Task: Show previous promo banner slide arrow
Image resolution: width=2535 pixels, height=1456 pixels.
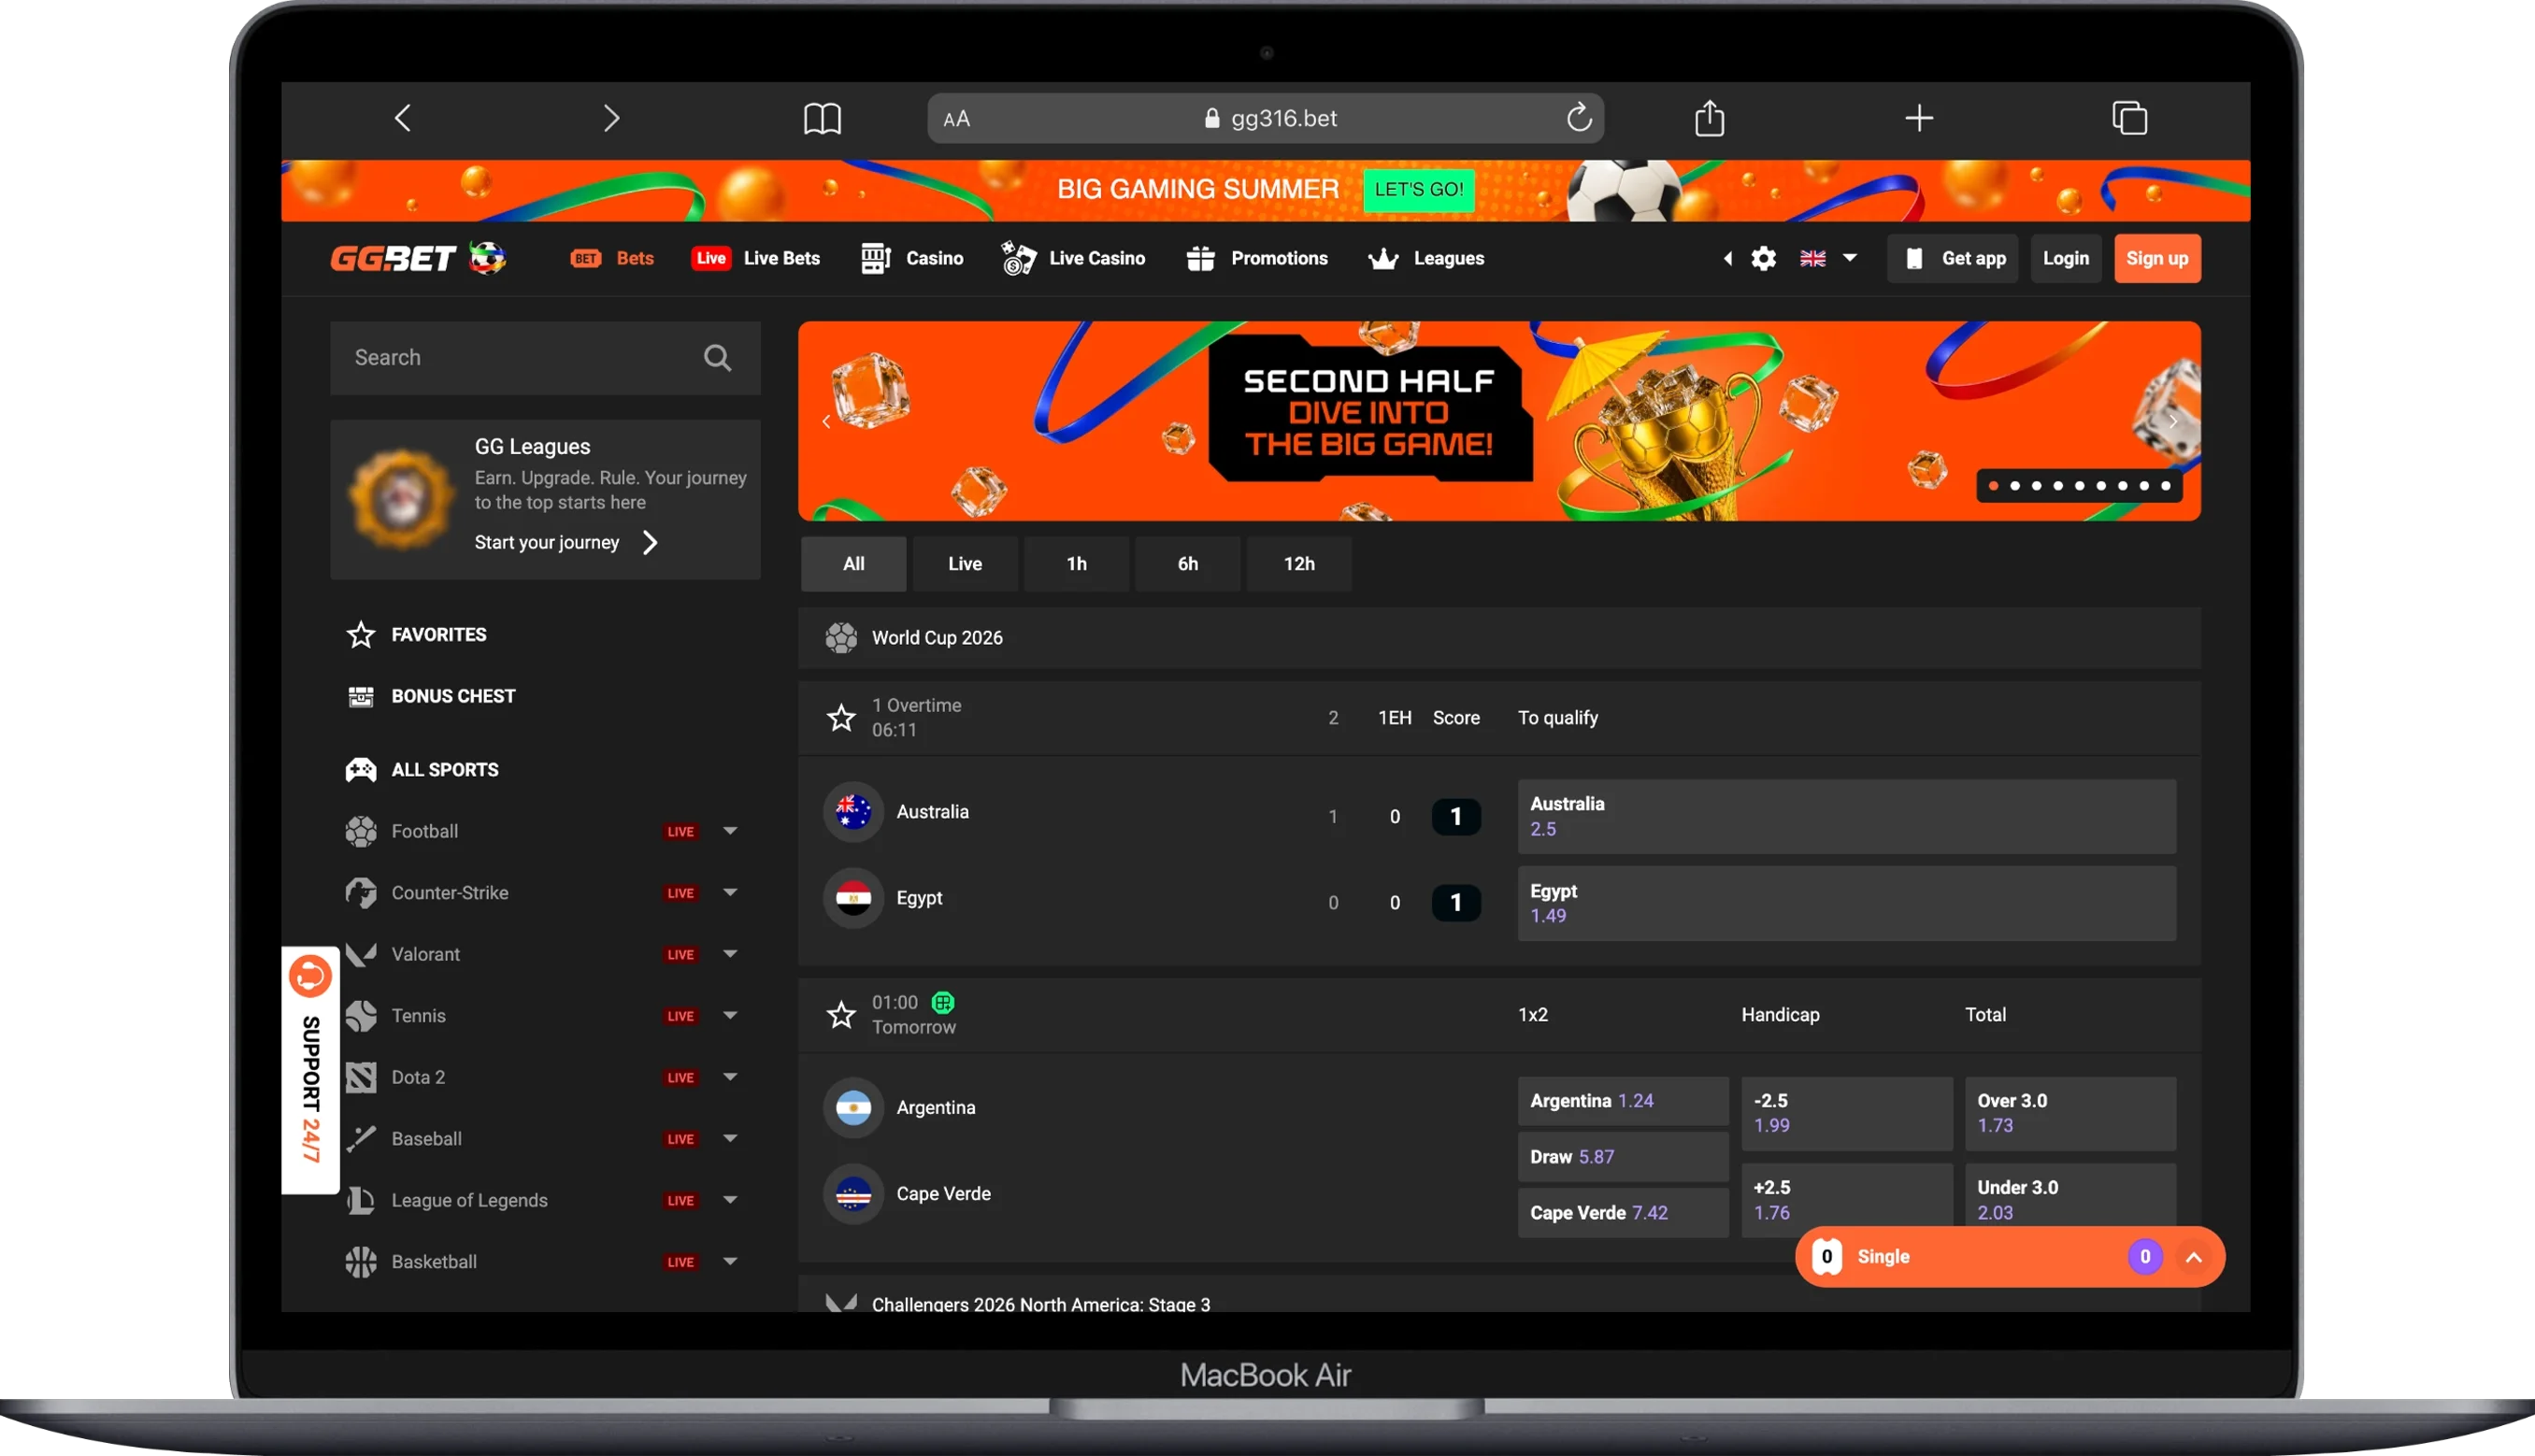Action: tap(826, 422)
